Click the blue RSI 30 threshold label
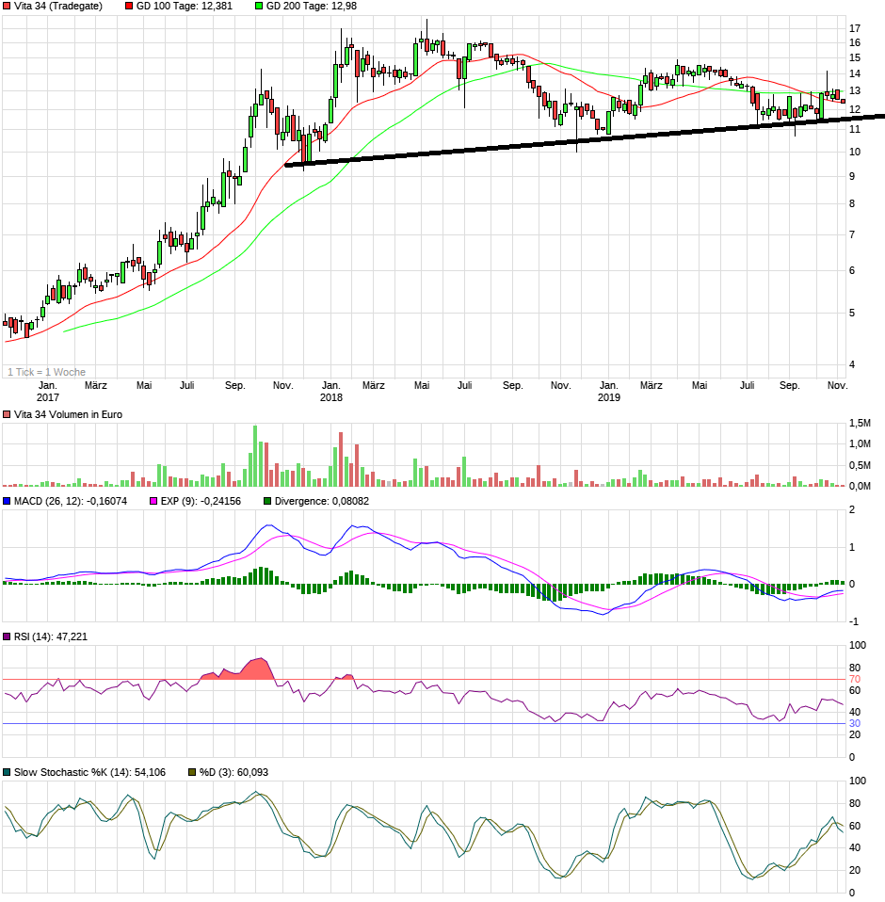This screenshot has height=902, width=885. click(x=855, y=723)
